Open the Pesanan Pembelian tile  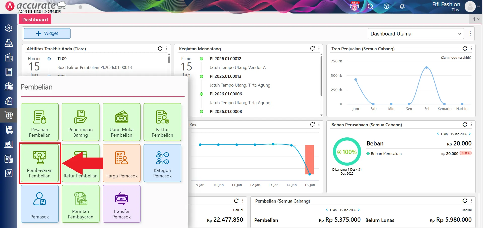click(x=40, y=122)
